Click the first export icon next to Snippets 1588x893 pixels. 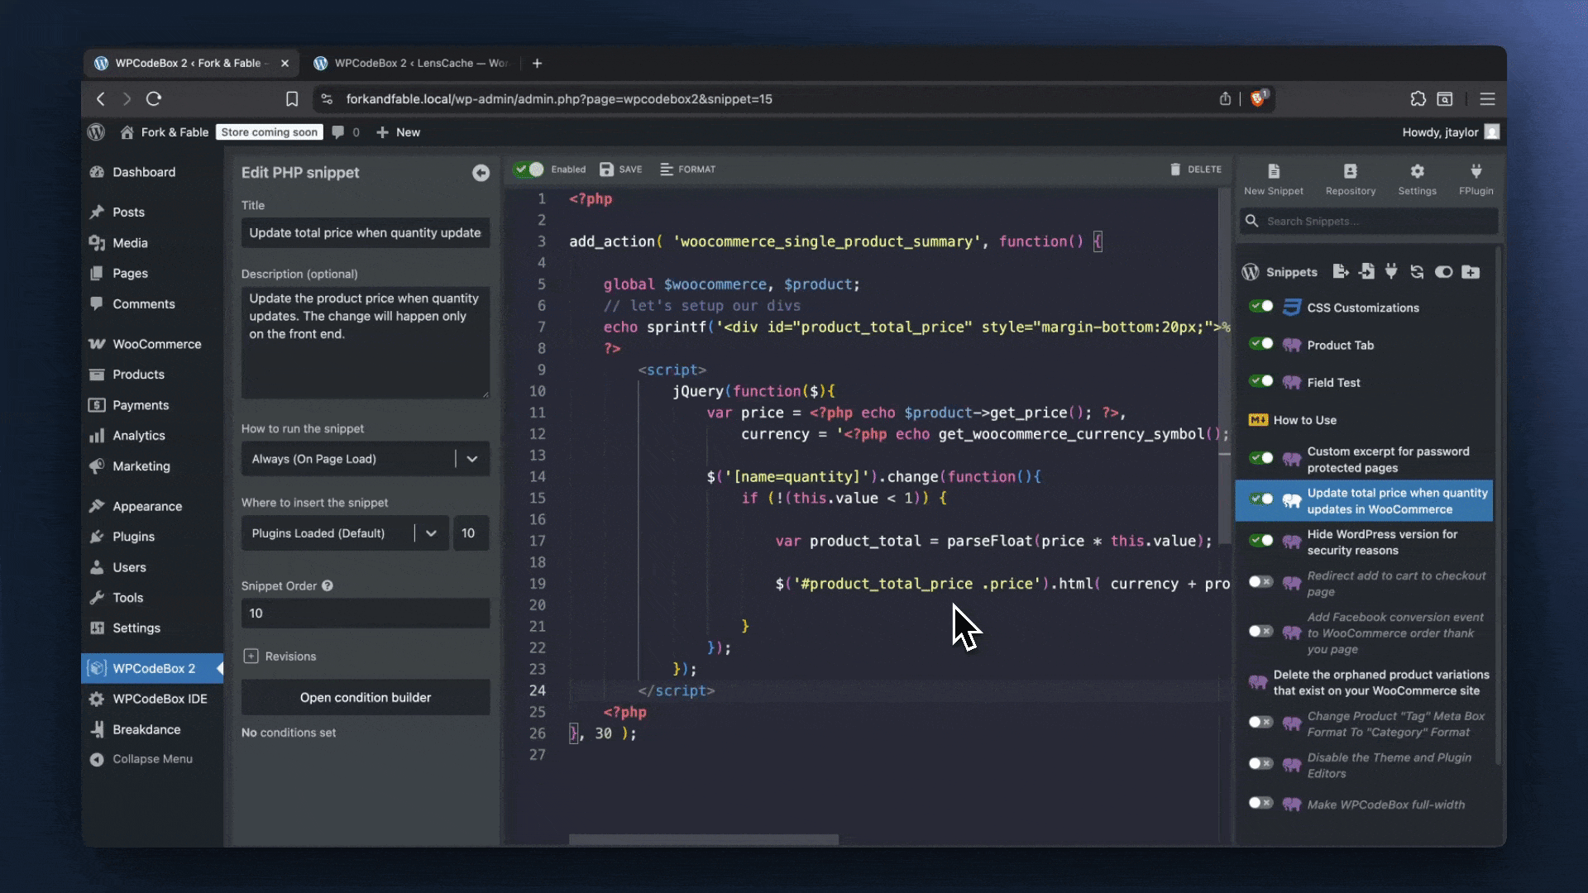pyautogui.click(x=1341, y=272)
